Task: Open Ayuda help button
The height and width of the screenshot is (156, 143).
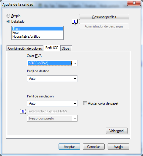Action: pos(118,147)
